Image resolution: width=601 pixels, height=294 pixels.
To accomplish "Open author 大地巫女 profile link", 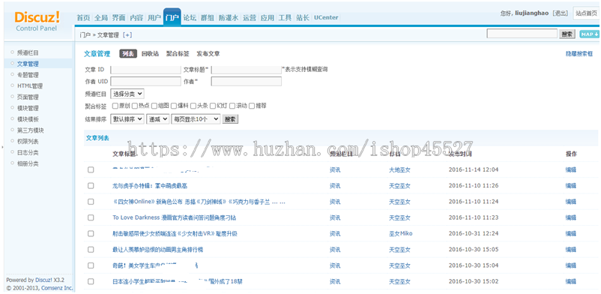I will pyautogui.click(x=399, y=169).
